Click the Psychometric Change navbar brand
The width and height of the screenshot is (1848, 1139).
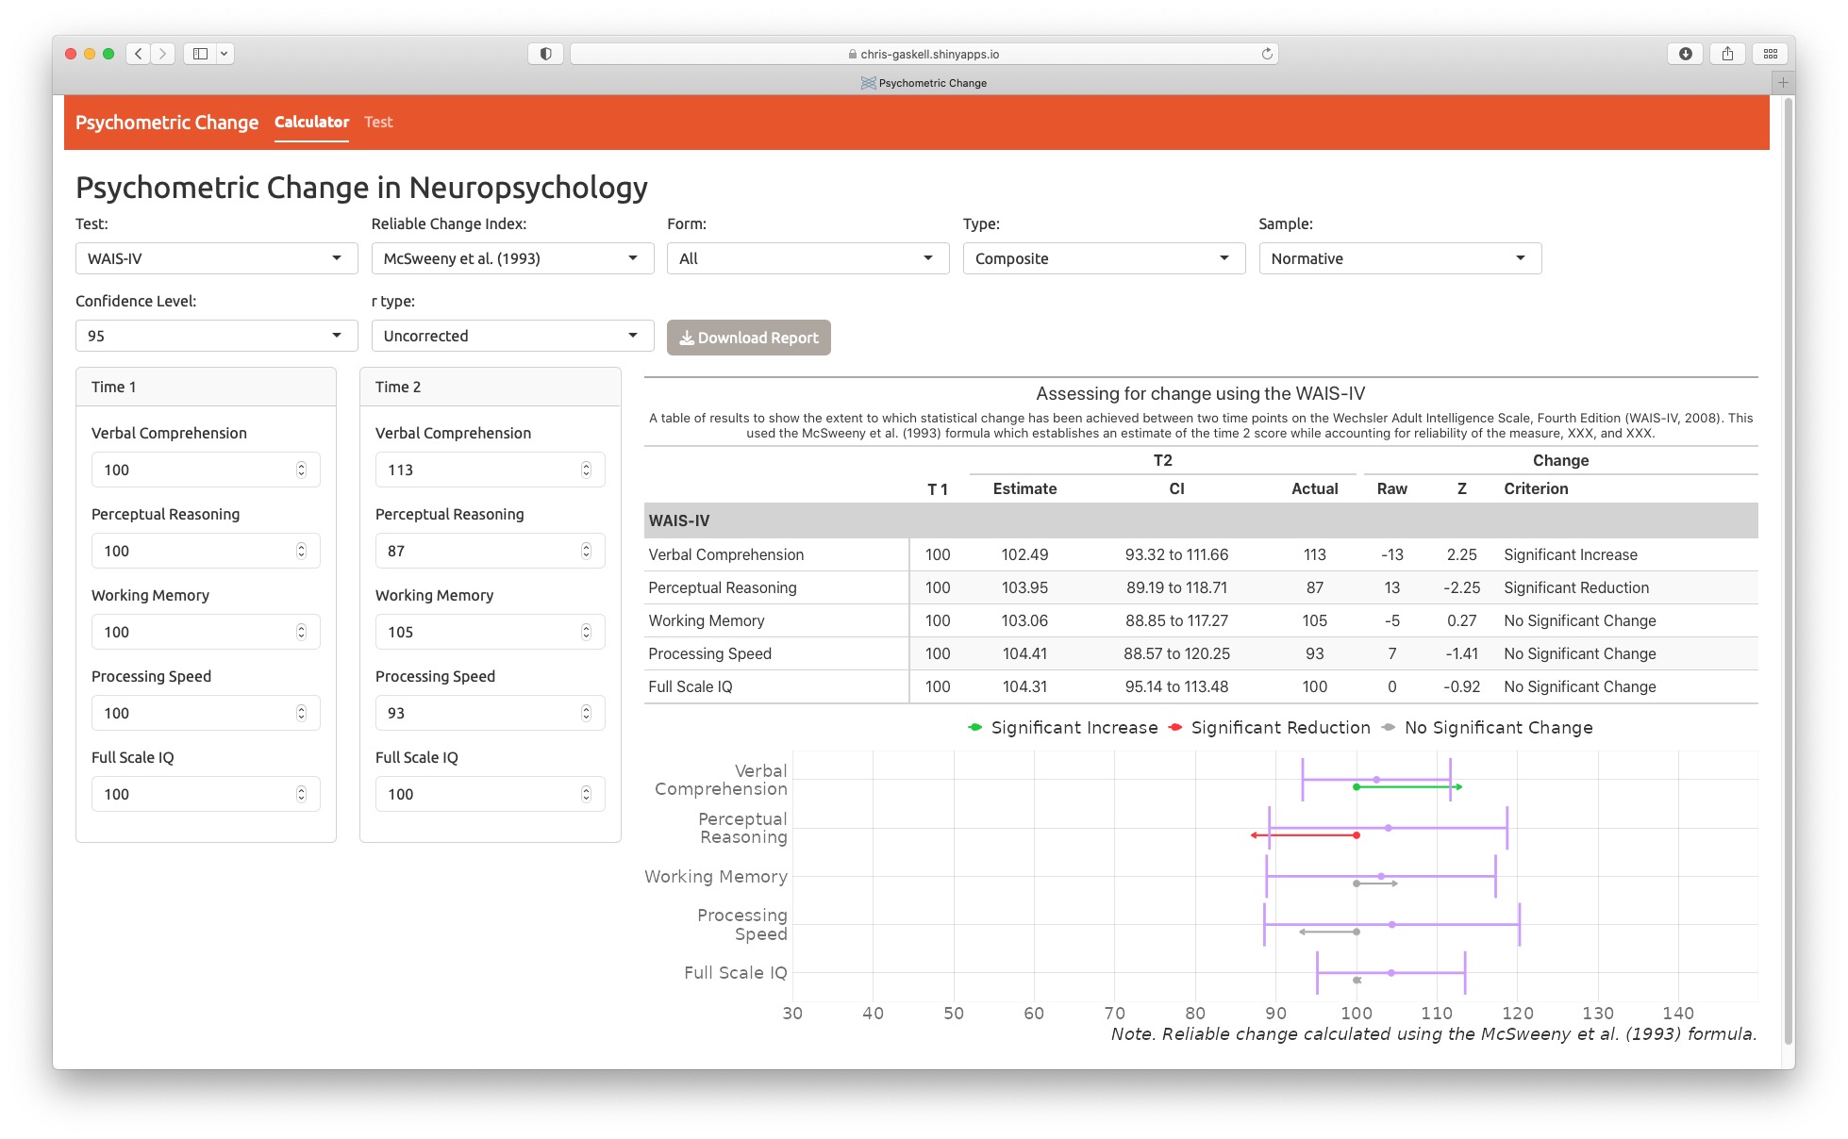pyautogui.click(x=167, y=123)
